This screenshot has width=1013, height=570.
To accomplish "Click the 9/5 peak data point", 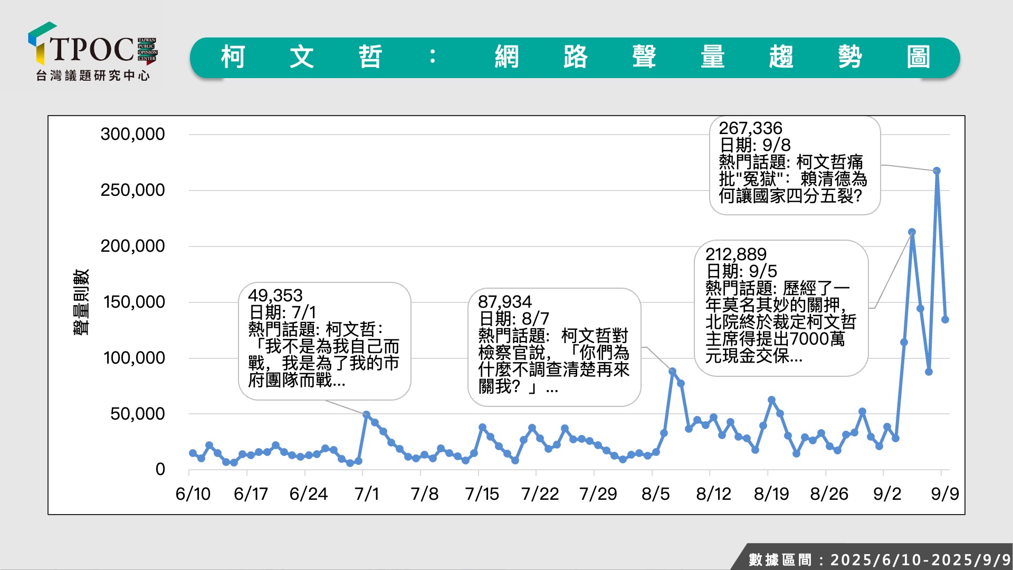I will pyautogui.click(x=912, y=232).
